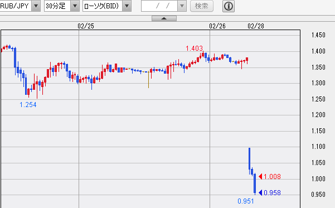Click the 1.403 high price label
Screen dimensions: 335x208
(194, 49)
